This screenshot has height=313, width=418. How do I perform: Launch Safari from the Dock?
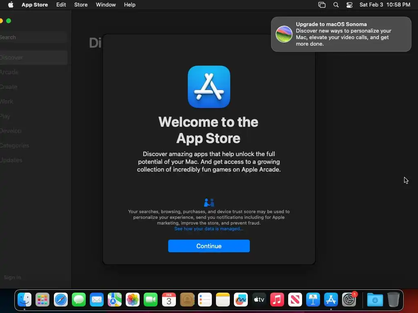61,300
